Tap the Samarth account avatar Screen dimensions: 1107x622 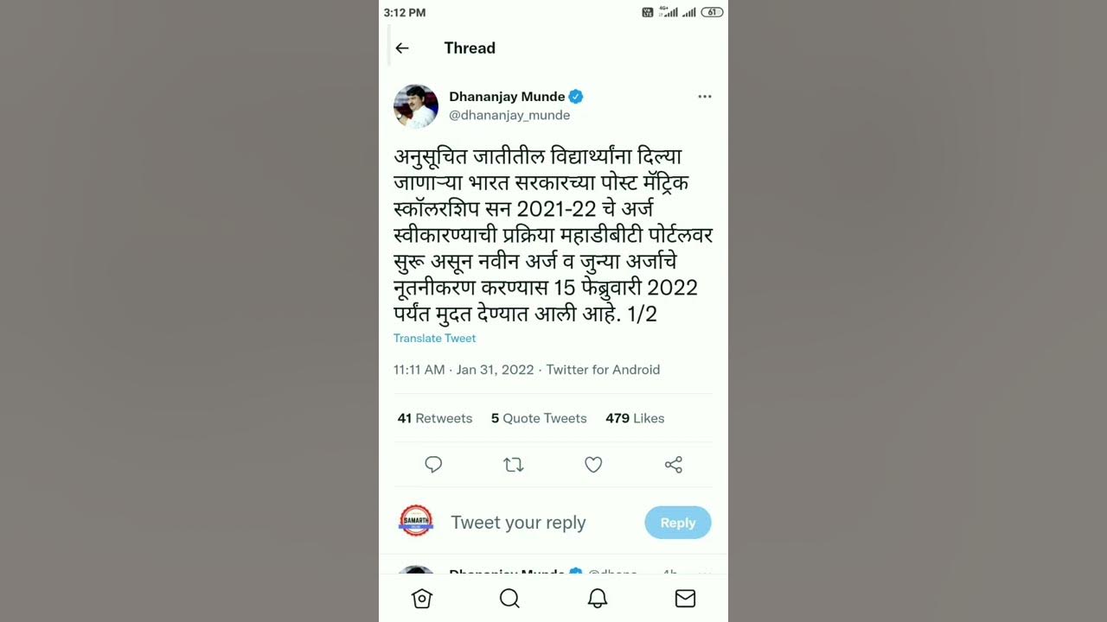(x=416, y=521)
